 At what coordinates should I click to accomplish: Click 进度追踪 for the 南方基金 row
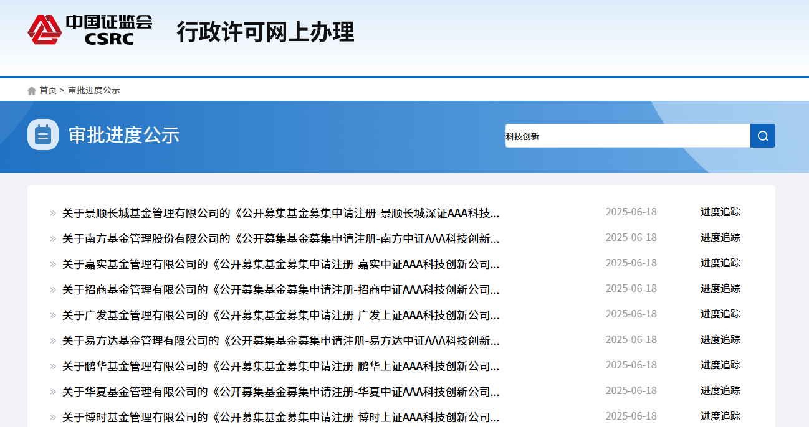(720, 237)
